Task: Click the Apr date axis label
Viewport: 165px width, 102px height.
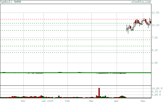Action: [x=116, y=101]
